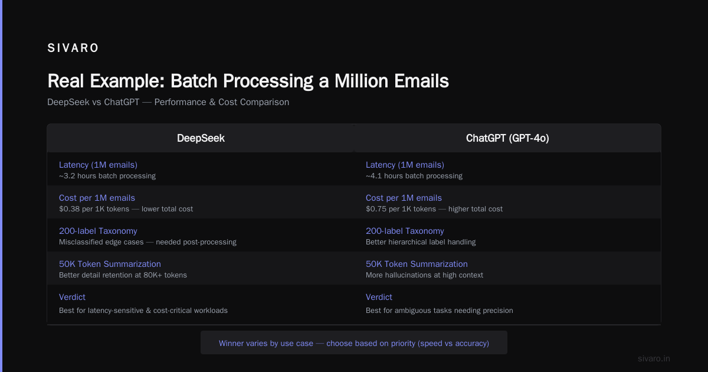This screenshot has width=708, height=372.
Task: Click ChatGPT's 50K Token Summarization heading
Action: click(x=417, y=264)
